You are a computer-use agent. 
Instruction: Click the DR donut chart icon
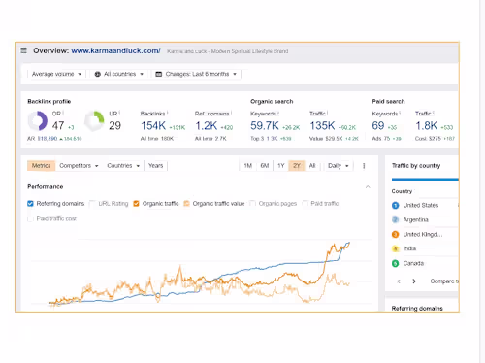coord(38,120)
